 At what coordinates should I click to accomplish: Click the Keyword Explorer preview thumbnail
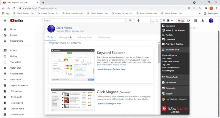73,65
